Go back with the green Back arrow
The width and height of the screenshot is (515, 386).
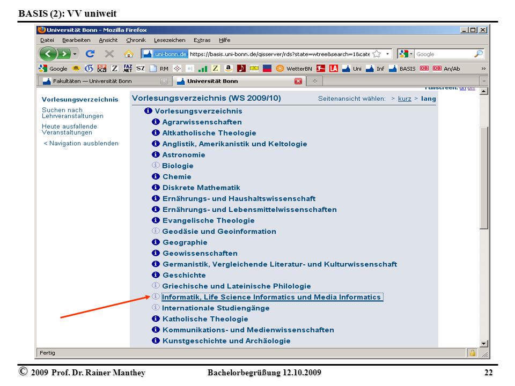click(48, 54)
